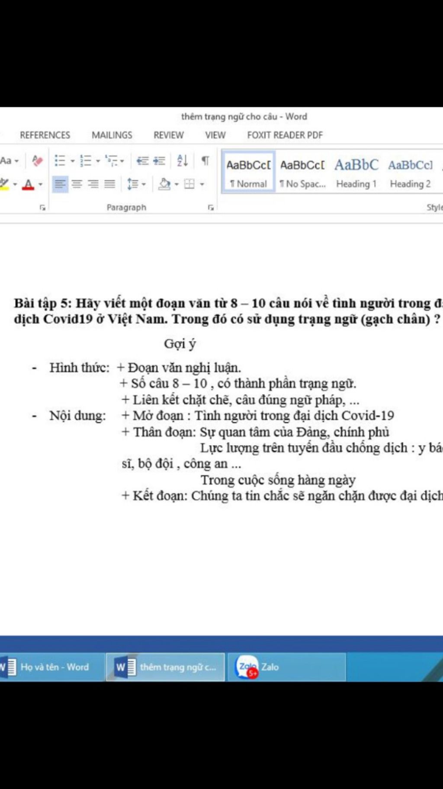The height and width of the screenshot is (789, 443).
Task: Click line 'Kết đoạn: Chúng ta tin chắc'
Action: [282, 496]
